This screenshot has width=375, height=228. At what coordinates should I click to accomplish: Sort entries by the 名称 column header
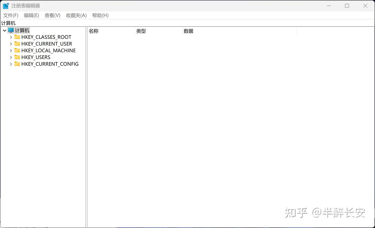coord(93,31)
